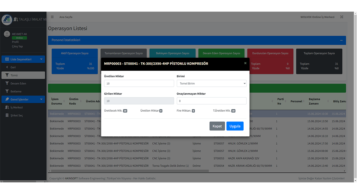
Task: Click the fullscreen expand icon at top right
Action: [342, 17]
